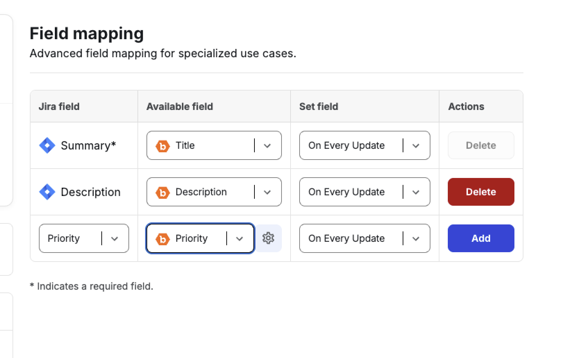Click the gear icon beside Priority field

pos(268,238)
